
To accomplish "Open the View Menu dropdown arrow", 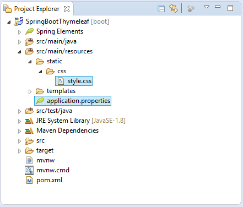I will coord(207,7).
